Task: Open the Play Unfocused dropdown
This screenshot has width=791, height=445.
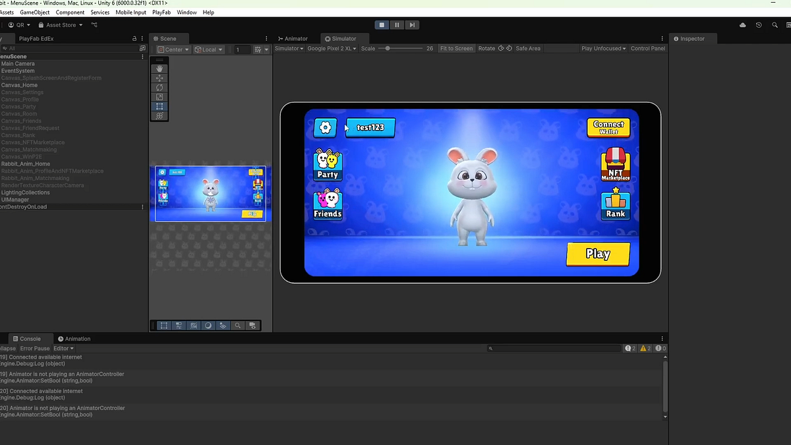Action: 602,48
